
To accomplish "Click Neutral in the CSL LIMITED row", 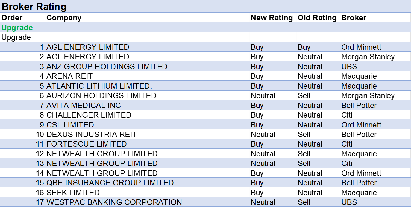I will (310, 125).
